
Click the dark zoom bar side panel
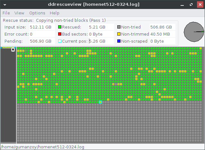tap(8, 96)
